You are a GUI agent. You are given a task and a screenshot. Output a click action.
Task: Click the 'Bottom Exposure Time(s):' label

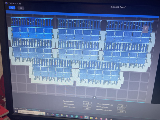coord(105,104)
